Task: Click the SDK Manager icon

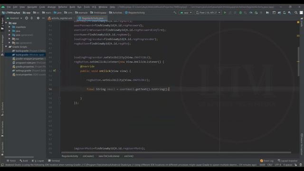Action: pyautogui.click(x=289, y=13)
